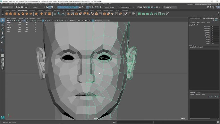Click the polygon sphere shelf icon
The height and width of the screenshot is (124, 220).
7,14
